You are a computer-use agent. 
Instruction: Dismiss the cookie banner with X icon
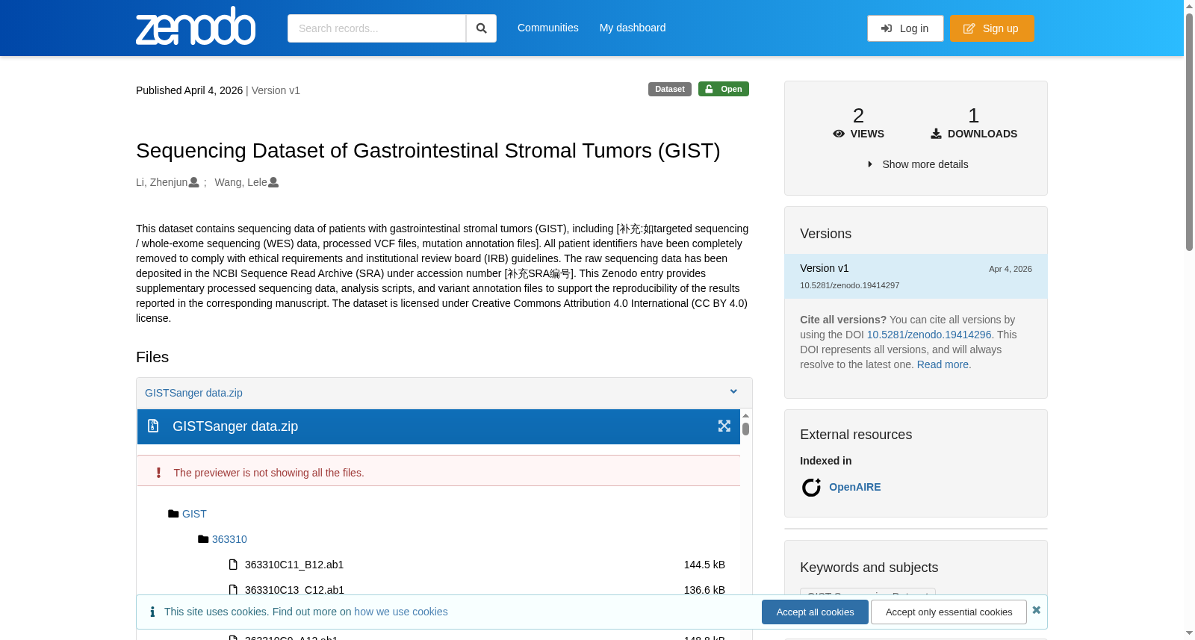[1037, 610]
